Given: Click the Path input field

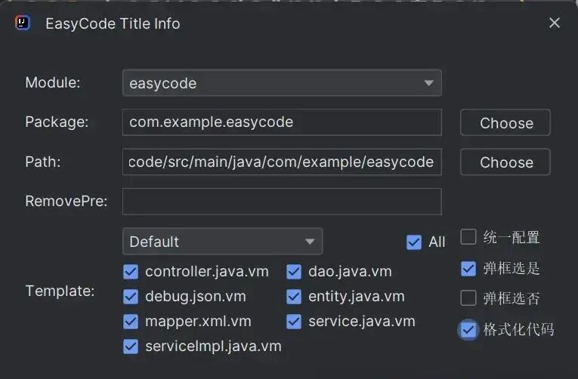Looking at the screenshot, I should (x=281, y=162).
